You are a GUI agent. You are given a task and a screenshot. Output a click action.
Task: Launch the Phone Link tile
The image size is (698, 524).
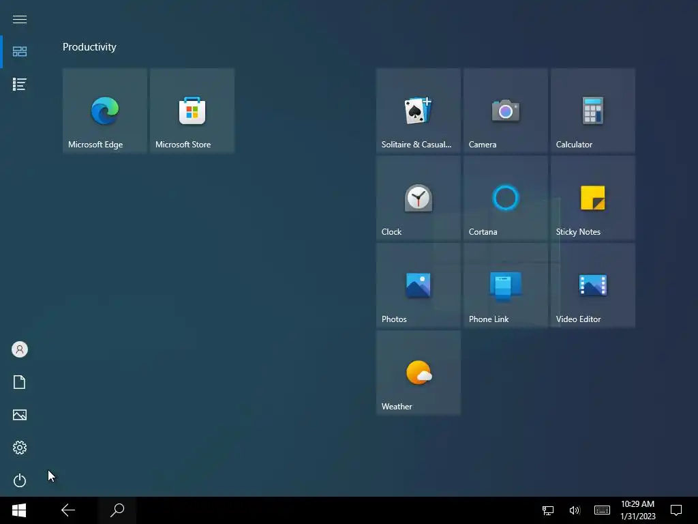505,285
